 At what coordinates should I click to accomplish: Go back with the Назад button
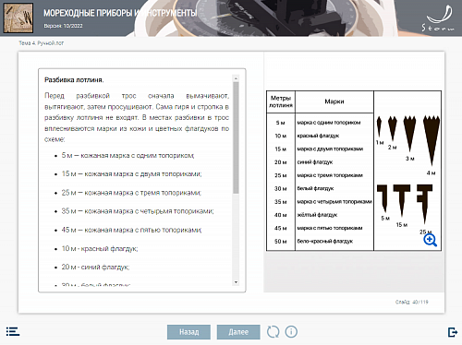pyautogui.click(x=188, y=332)
